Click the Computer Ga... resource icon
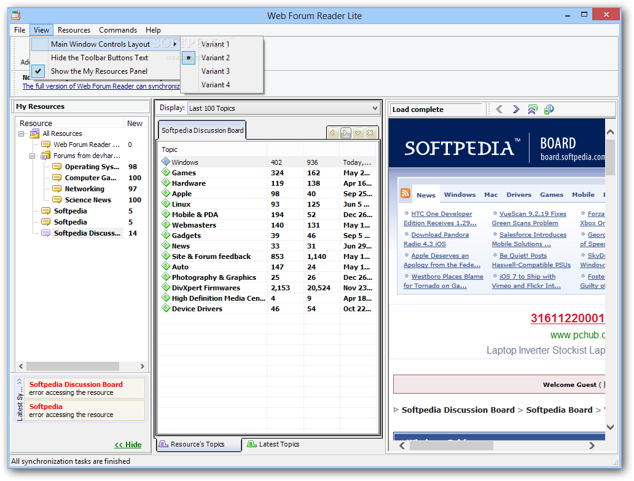Screen dimensions: 634x481 click(x=57, y=178)
